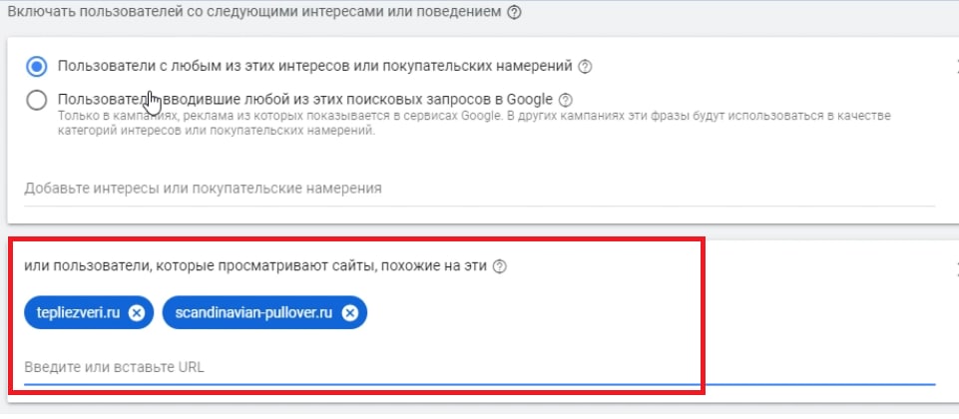
Task: Collapse the interests card via right-edge chevron
Action: pos(954,67)
